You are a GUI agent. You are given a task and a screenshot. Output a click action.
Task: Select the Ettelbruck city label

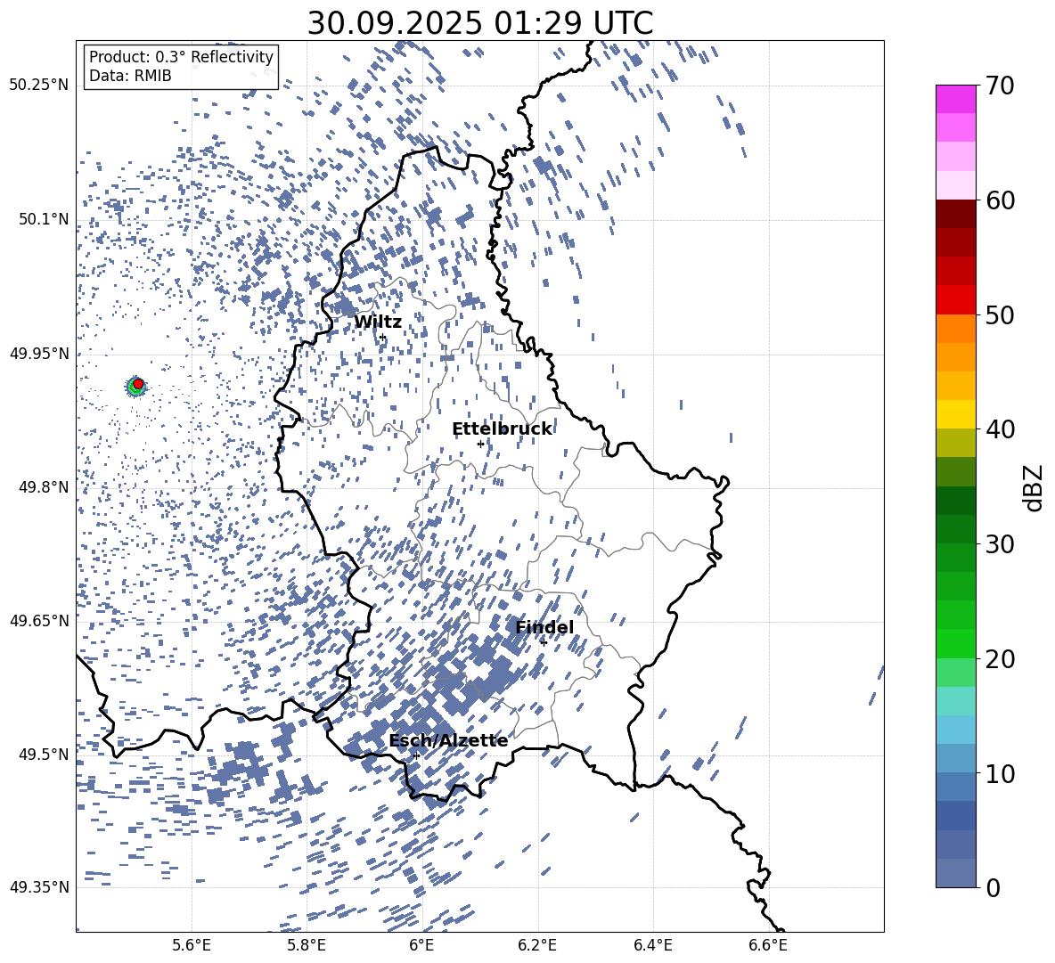(x=502, y=429)
